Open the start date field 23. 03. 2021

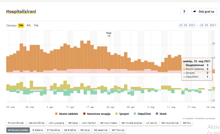coord(187,25)
